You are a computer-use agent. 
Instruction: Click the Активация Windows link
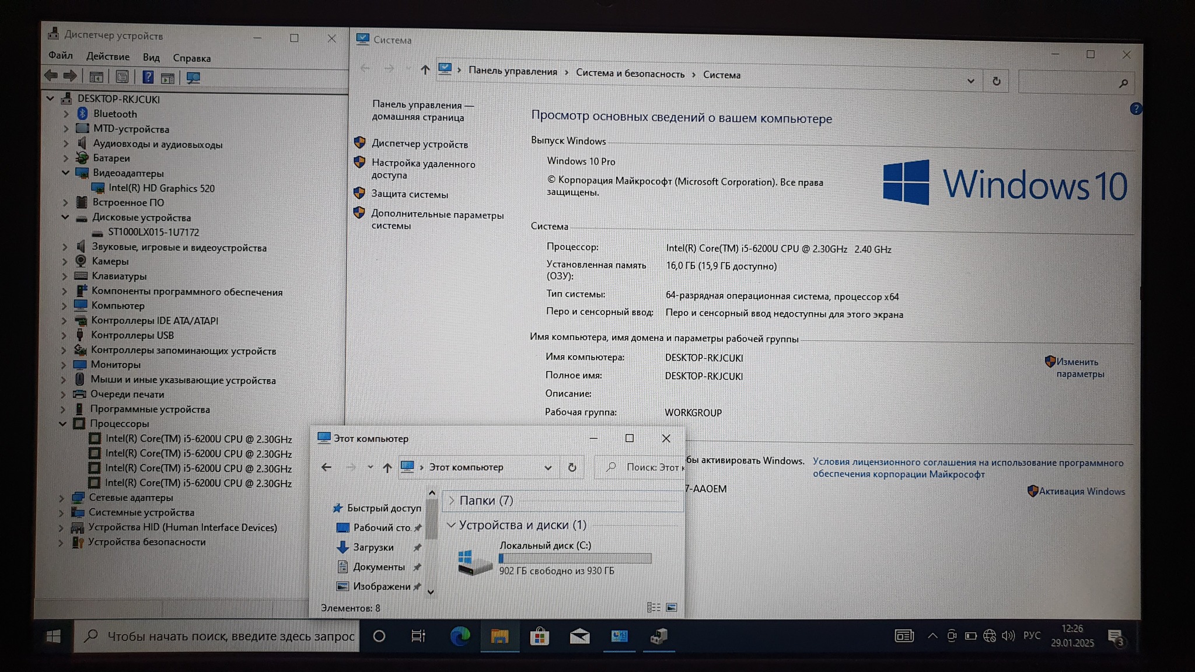click(x=1081, y=491)
